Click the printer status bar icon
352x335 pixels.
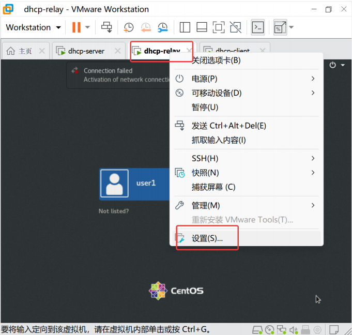click(x=305, y=330)
